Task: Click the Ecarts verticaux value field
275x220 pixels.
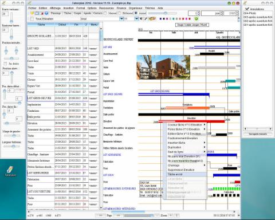Action: 5,14
